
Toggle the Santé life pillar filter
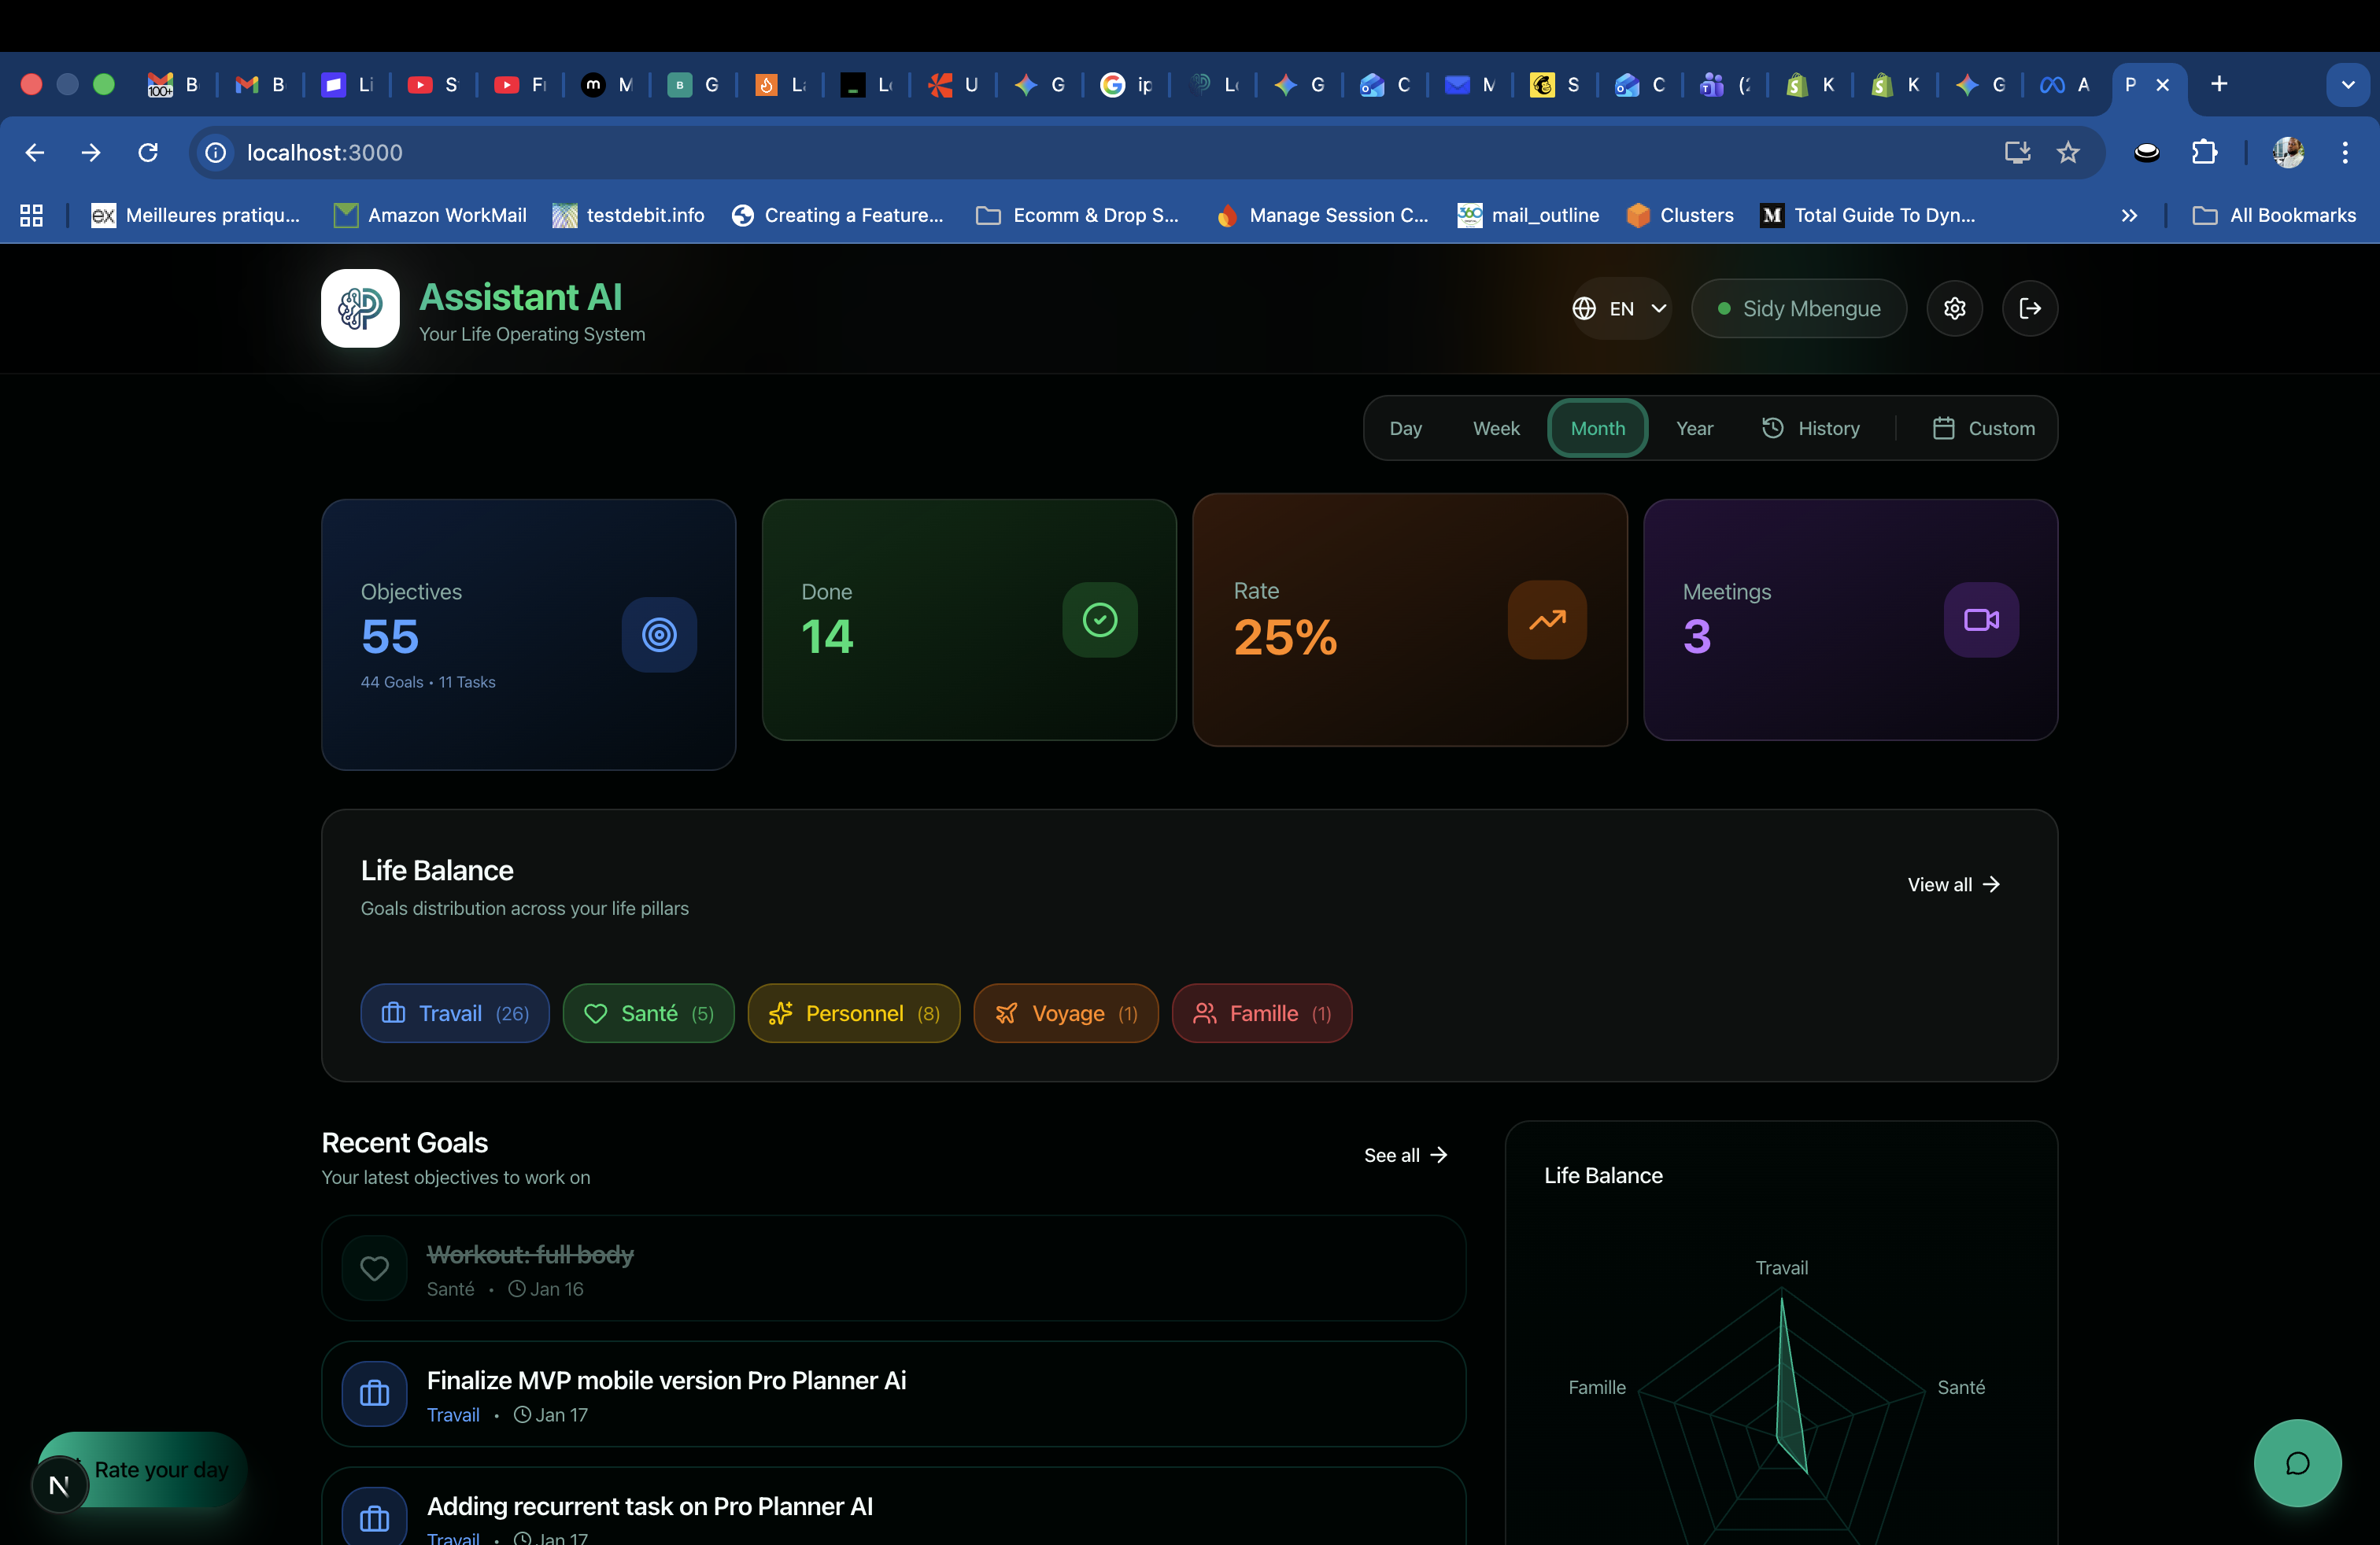648,1012
